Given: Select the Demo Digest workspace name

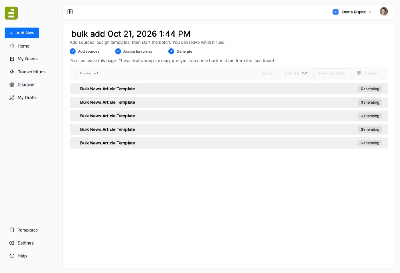Looking at the screenshot, I should point(354,12).
